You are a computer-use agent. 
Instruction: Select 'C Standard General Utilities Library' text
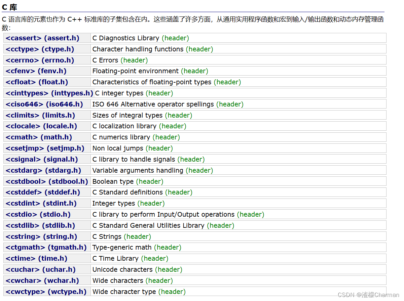148,225
